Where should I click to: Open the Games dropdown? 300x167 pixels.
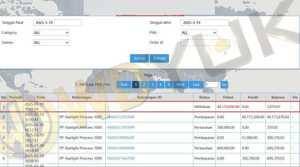tap(51, 42)
